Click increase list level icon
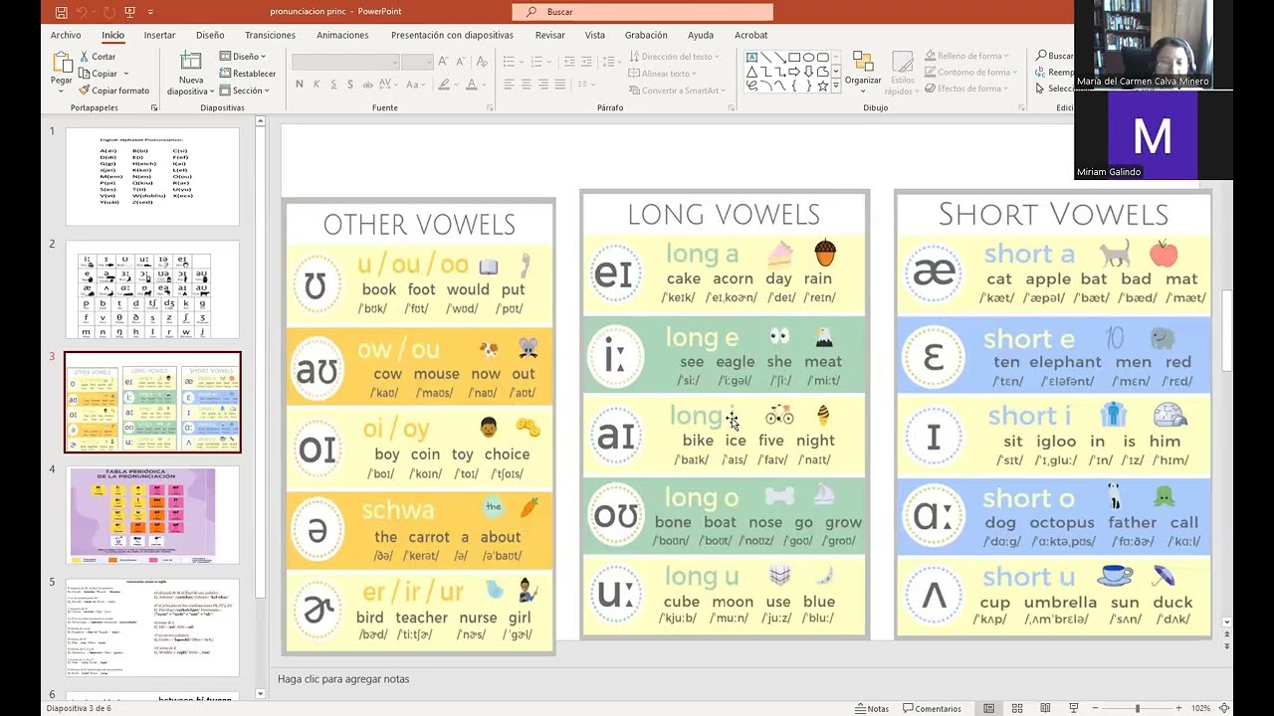The width and height of the screenshot is (1274, 716). coord(586,62)
